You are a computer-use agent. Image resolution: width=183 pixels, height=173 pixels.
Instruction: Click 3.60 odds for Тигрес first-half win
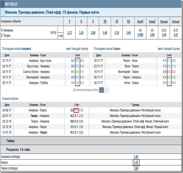click(x=136, y=168)
